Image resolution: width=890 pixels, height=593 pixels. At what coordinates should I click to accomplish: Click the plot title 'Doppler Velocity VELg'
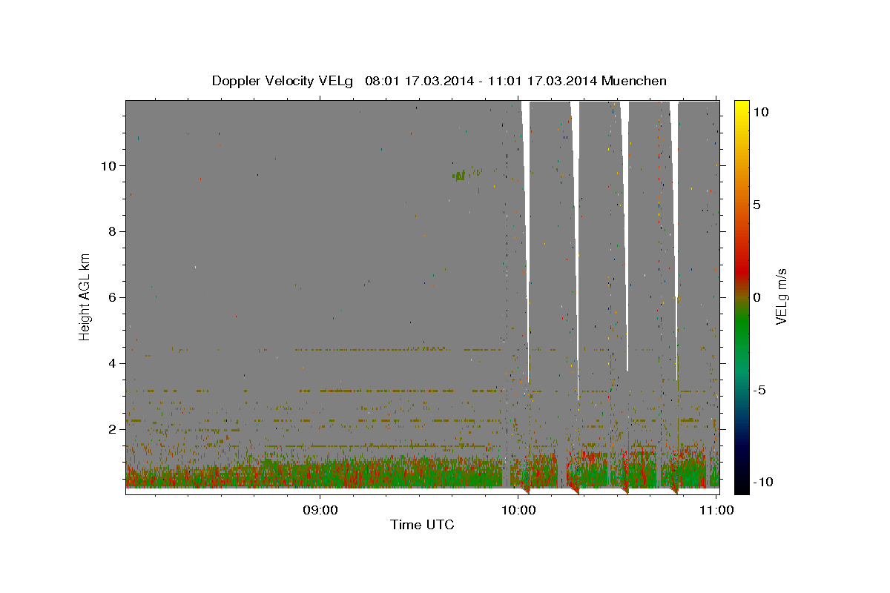pyautogui.click(x=283, y=81)
